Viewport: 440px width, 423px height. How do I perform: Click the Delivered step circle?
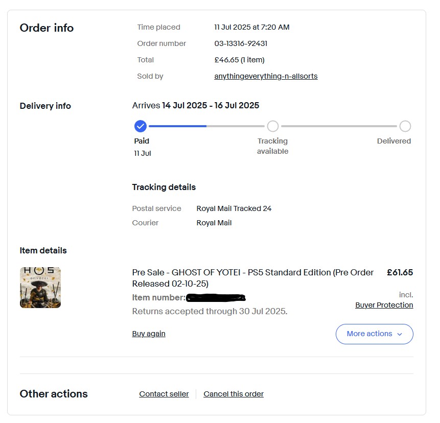click(x=405, y=126)
